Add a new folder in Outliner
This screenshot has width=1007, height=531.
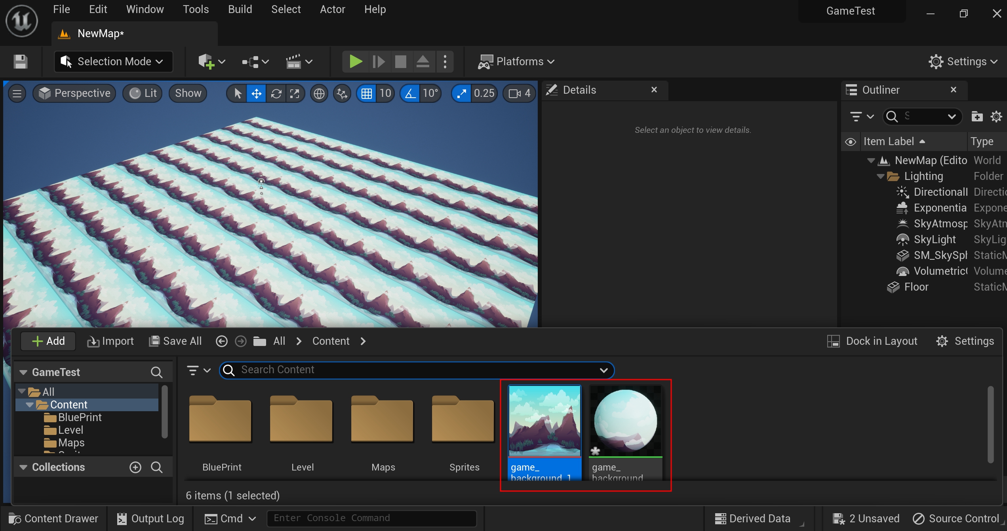977,117
